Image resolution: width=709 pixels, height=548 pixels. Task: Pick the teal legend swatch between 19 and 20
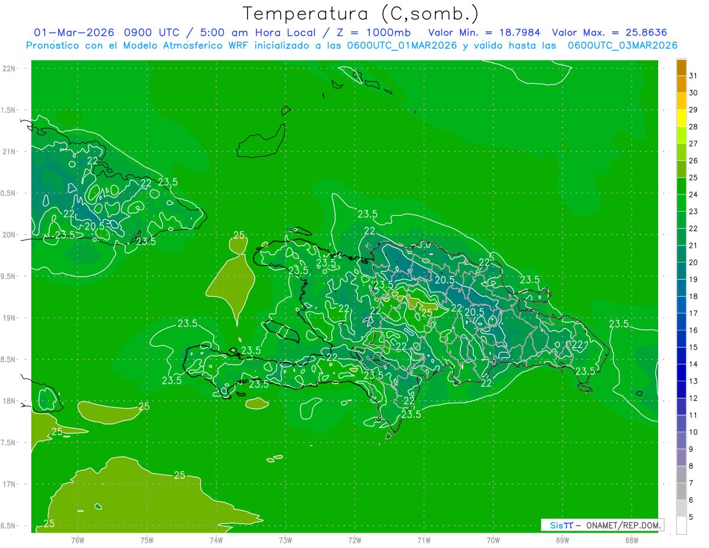coord(681,271)
